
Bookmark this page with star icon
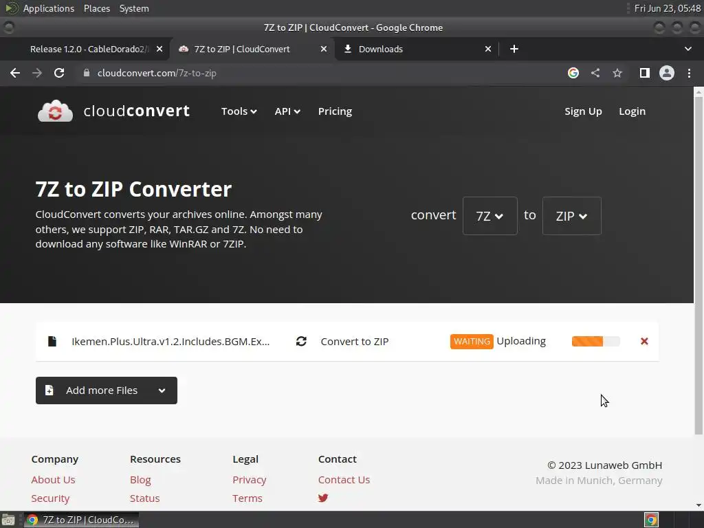pyautogui.click(x=617, y=73)
